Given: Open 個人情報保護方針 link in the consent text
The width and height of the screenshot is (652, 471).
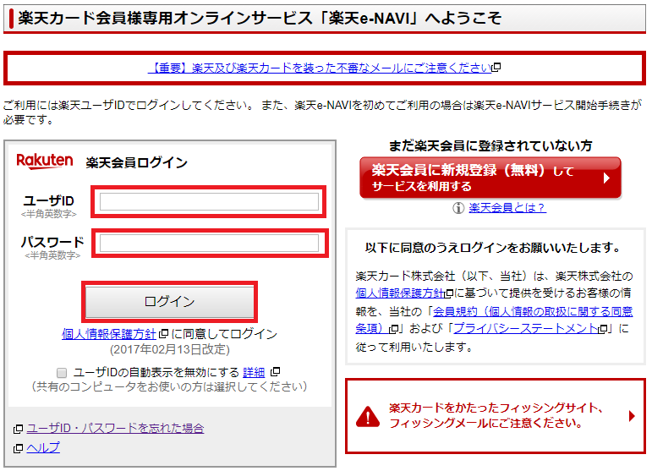Looking at the screenshot, I should pyautogui.click(x=401, y=293).
